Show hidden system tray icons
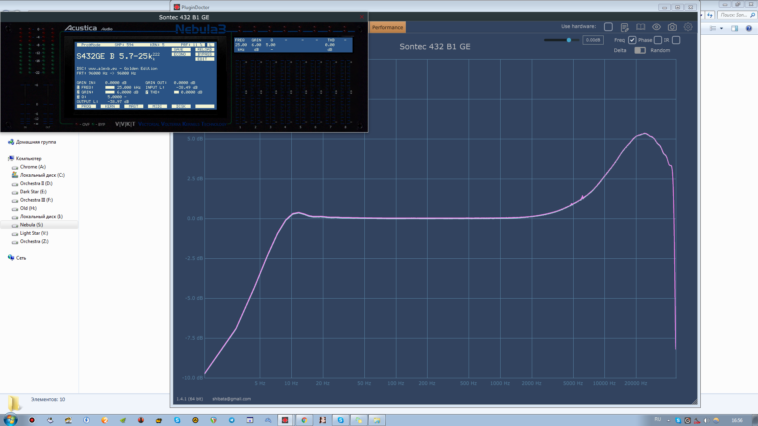758x426 pixels. point(668,420)
